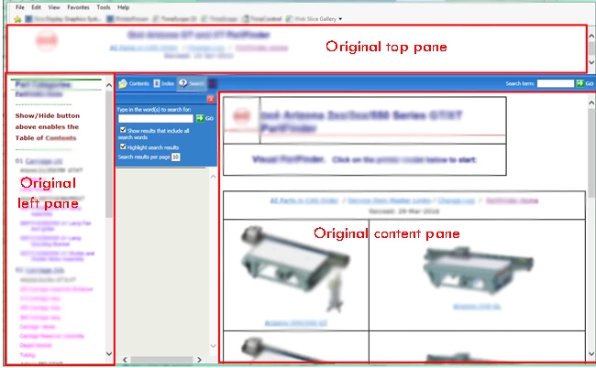This screenshot has width=596, height=368.
Task: Click the 'Type in the word(s) to search for' box
Action: [x=156, y=118]
